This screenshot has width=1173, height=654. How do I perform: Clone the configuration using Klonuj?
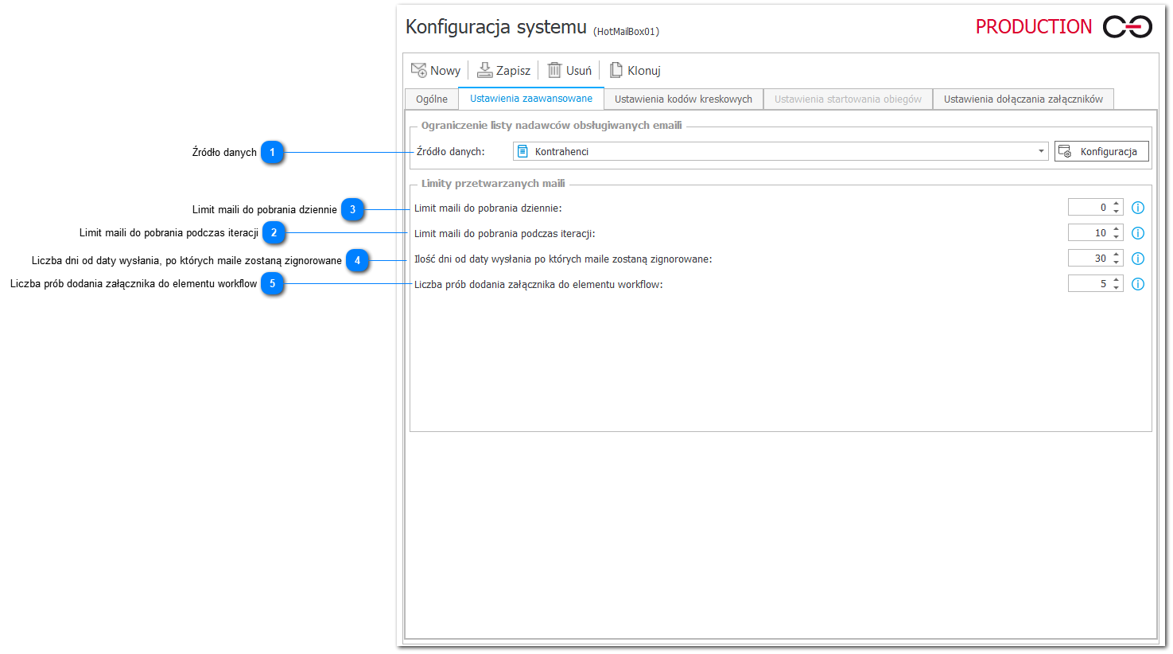635,71
